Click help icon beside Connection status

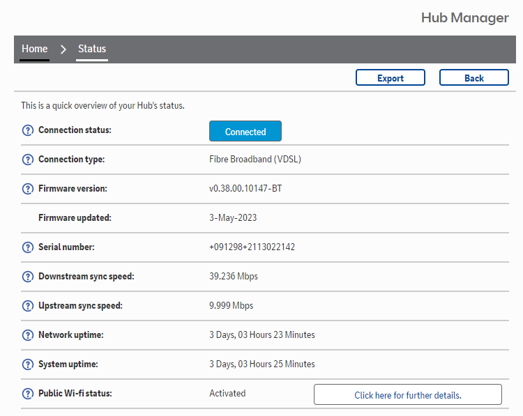[28, 130]
